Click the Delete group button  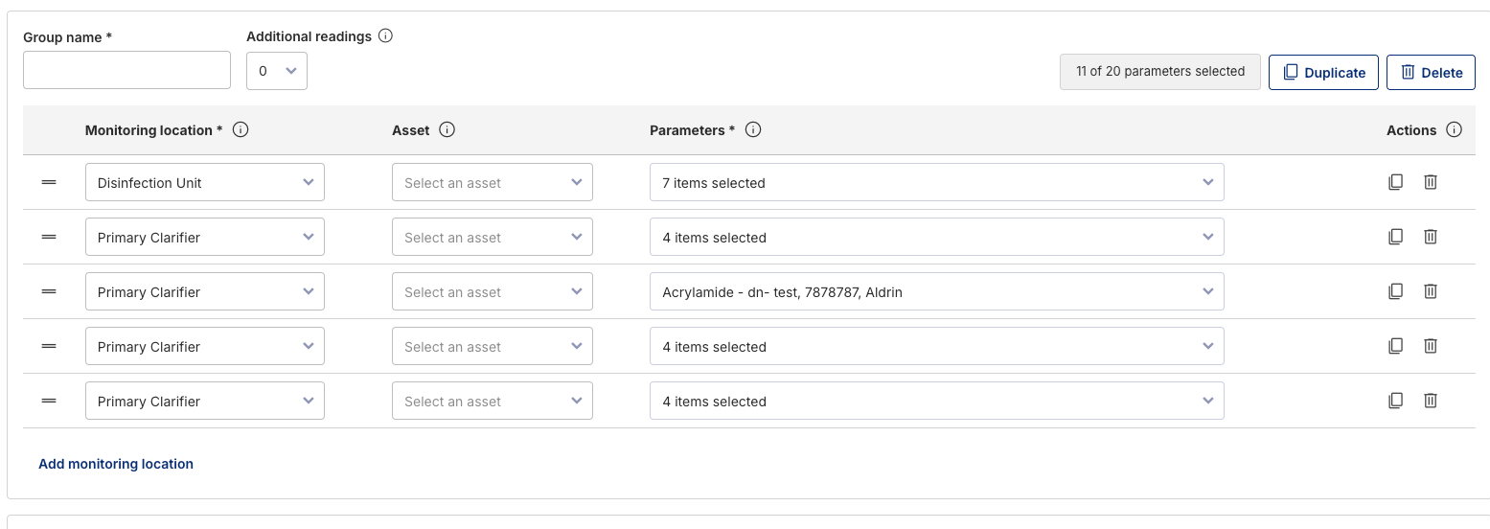point(1430,73)
